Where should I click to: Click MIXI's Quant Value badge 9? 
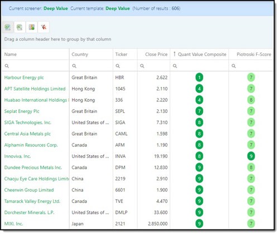coord(199,223)
